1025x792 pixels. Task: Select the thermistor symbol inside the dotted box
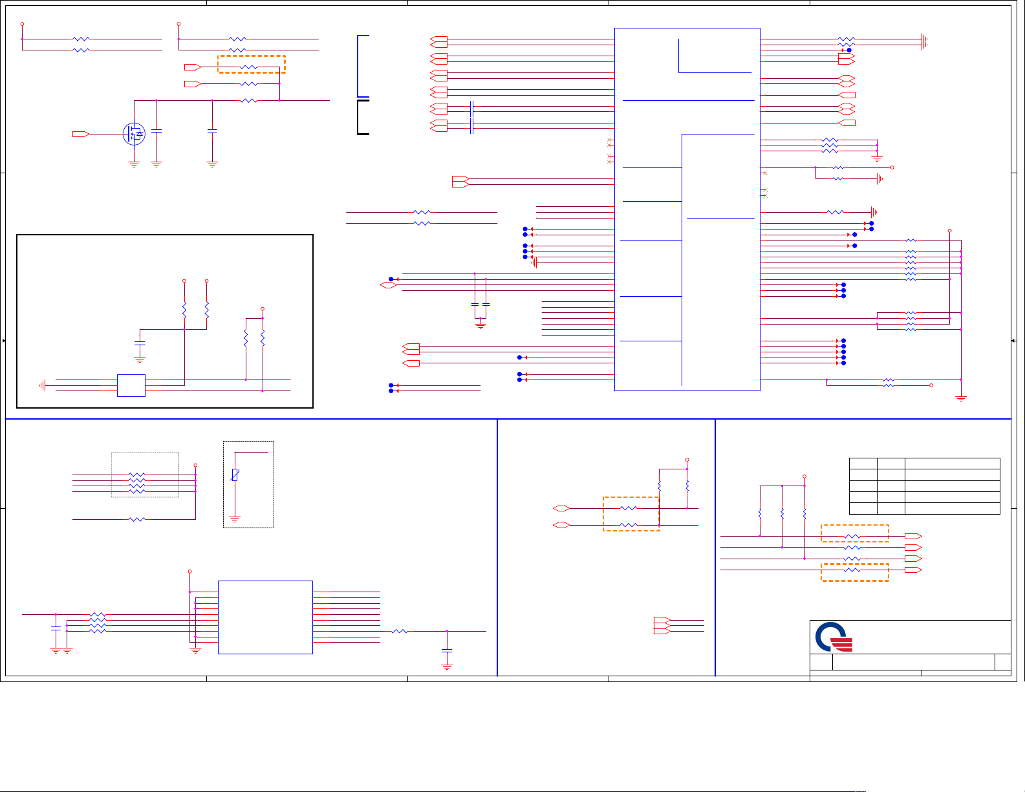coord(235,475)
